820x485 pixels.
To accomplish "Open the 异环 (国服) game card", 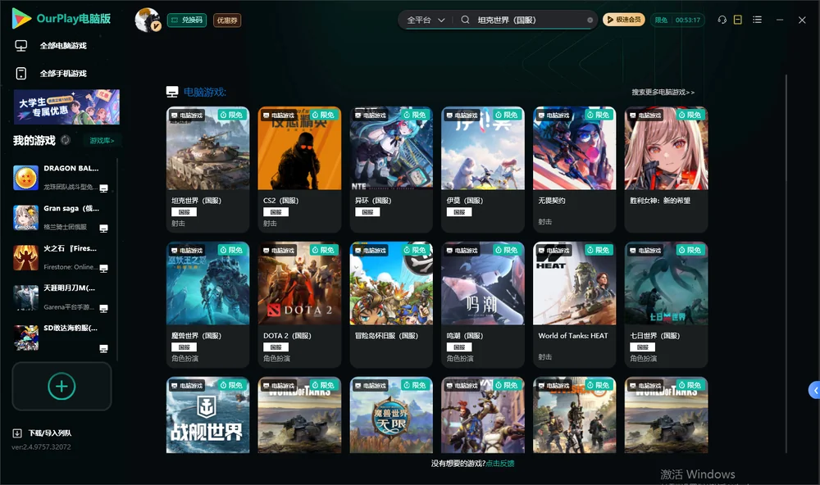I will (x=391, y=170).
